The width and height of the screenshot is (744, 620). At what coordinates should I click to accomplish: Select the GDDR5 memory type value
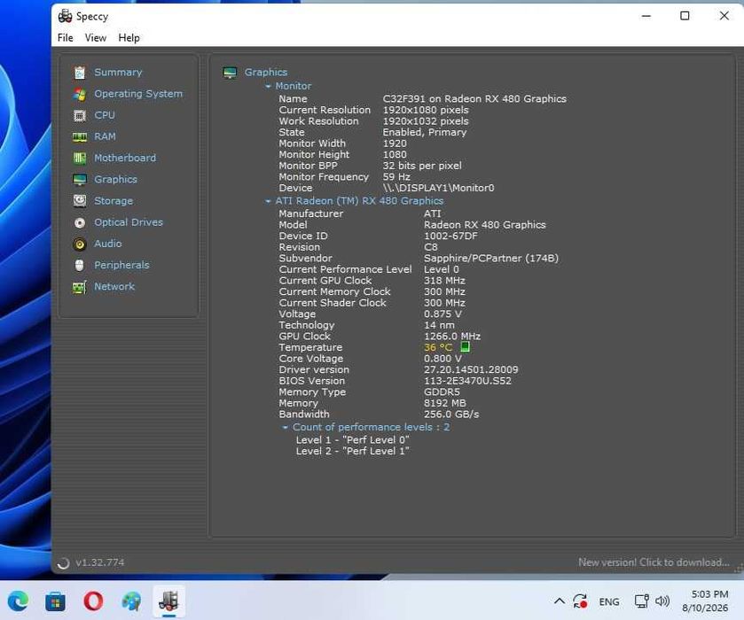(x=442, y=392)
